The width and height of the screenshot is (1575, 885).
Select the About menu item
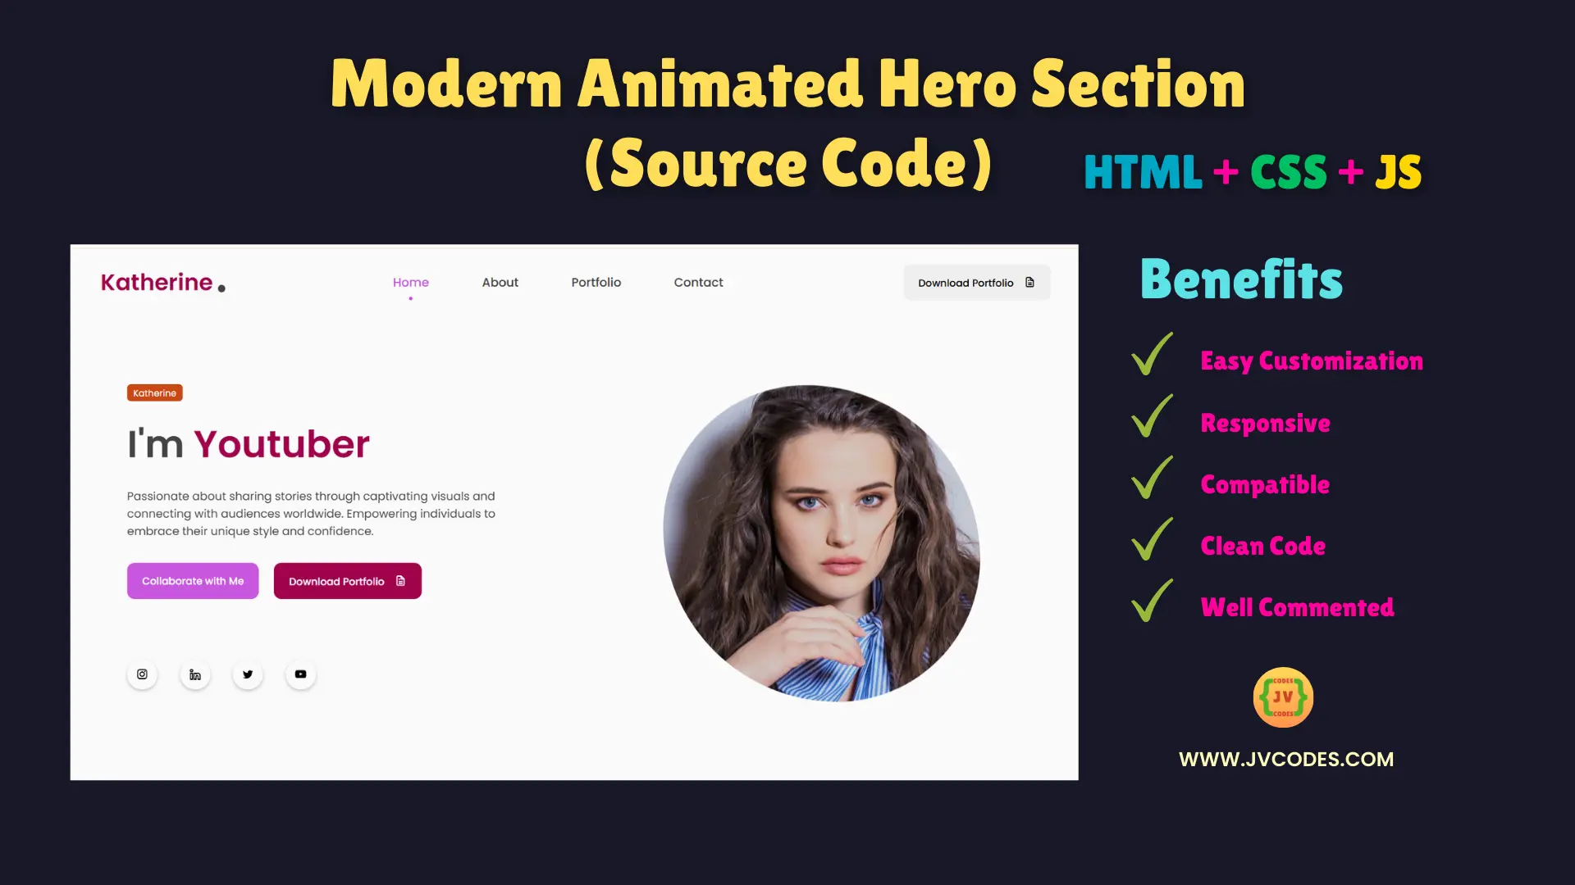(500, 282)
